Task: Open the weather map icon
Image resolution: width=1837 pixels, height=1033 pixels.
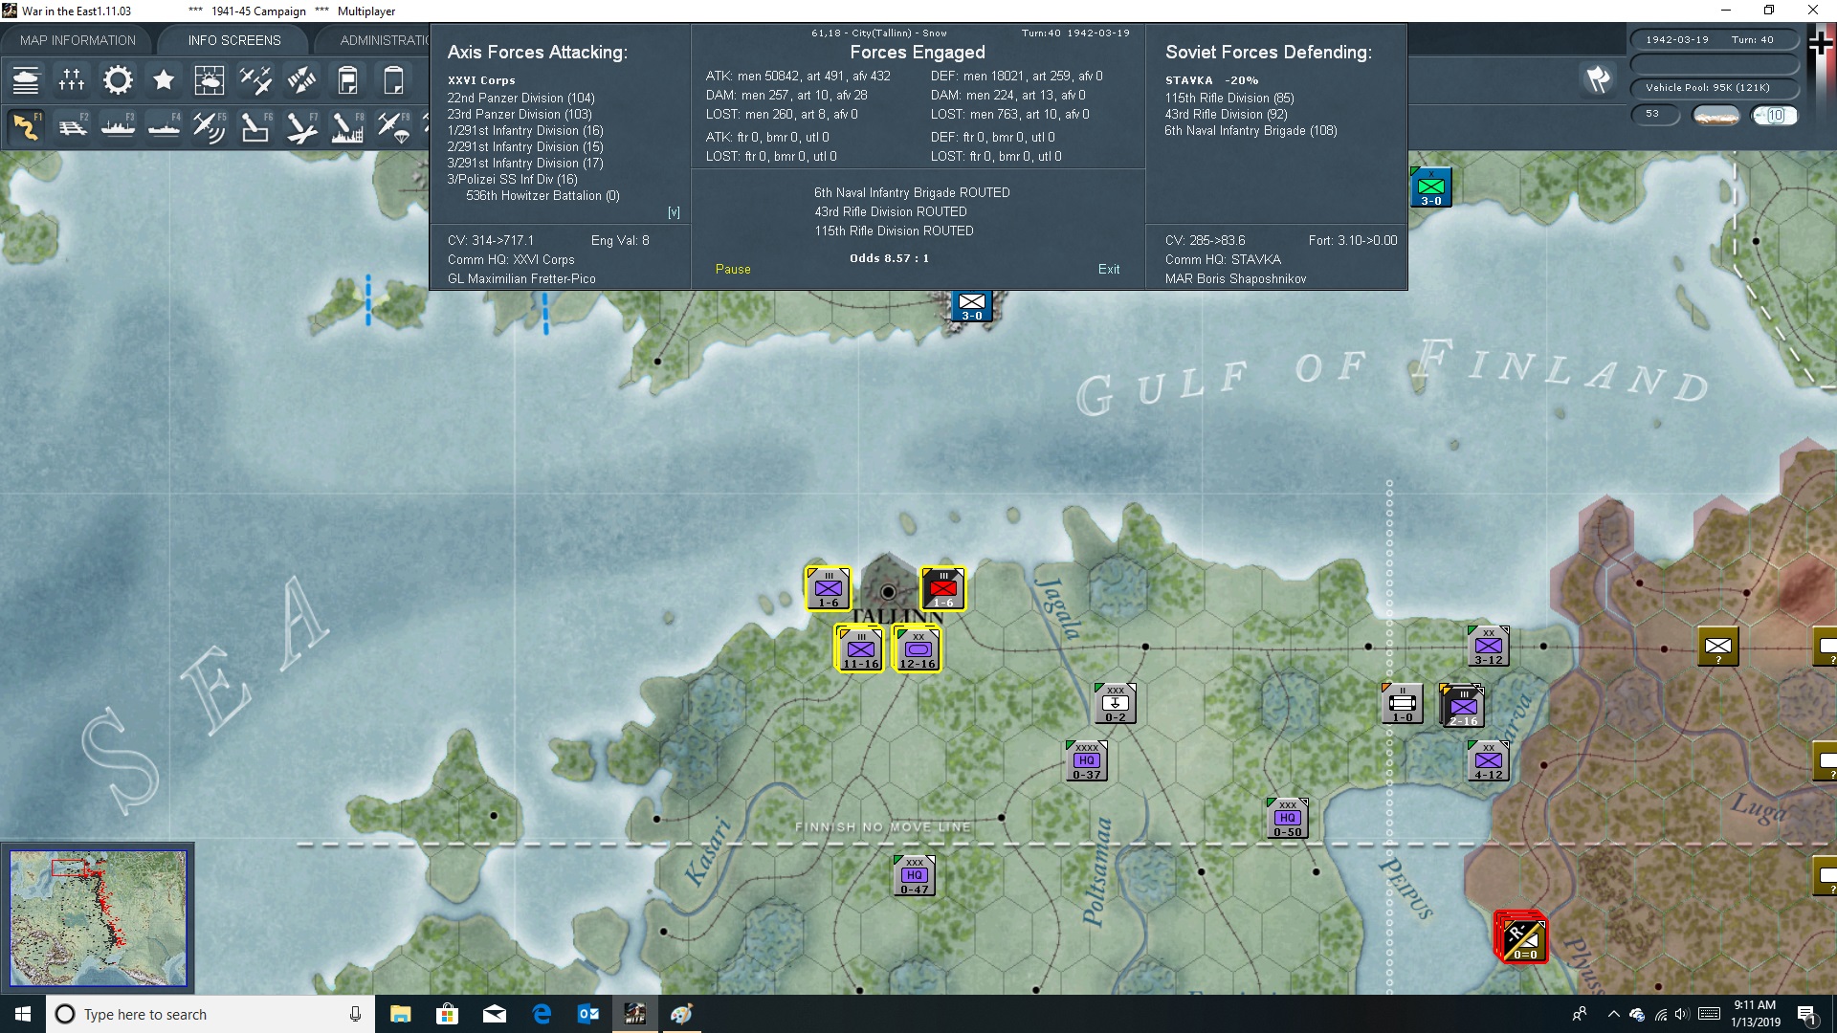Action: click(x=209, y=80)
